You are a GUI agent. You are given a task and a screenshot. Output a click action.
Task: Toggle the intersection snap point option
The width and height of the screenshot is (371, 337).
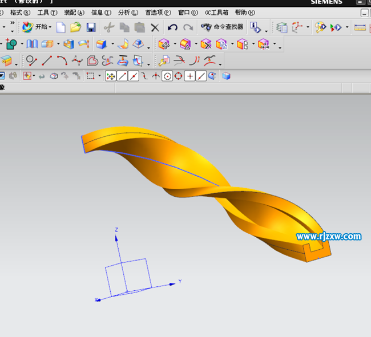(189, 76)
